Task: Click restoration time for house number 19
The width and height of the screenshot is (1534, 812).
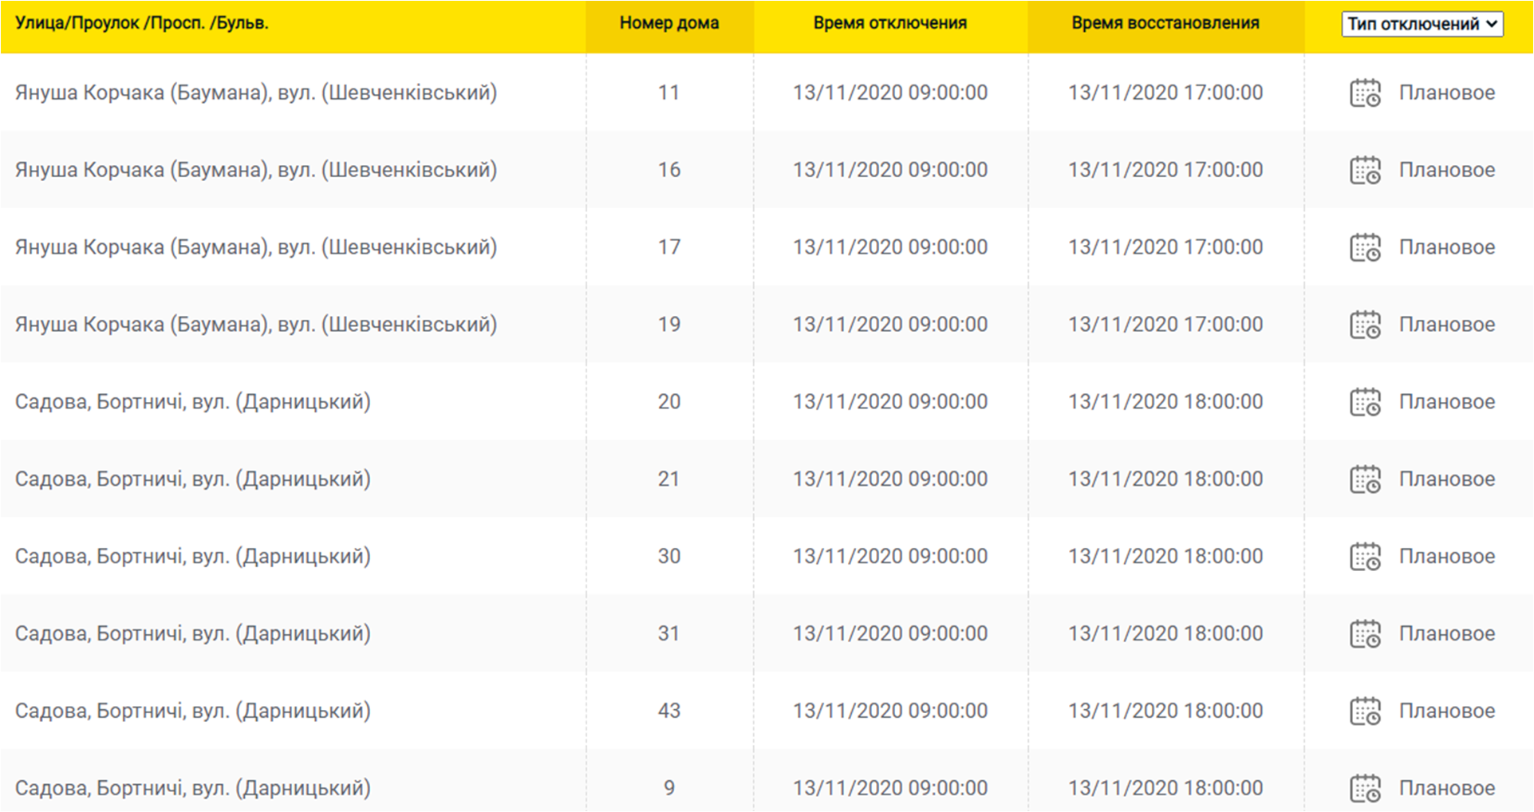Action: click(x=1165, y=325)
